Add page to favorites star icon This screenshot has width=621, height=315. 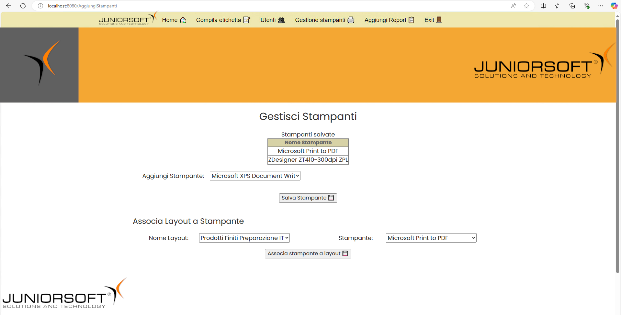(x=526, y=6)
